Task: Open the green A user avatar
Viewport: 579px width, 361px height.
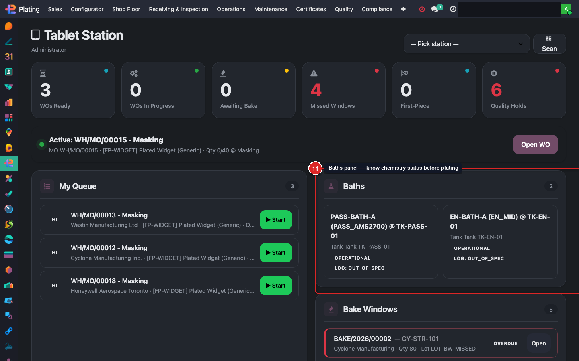Action: pyautogui.click(x=566, y=9)
